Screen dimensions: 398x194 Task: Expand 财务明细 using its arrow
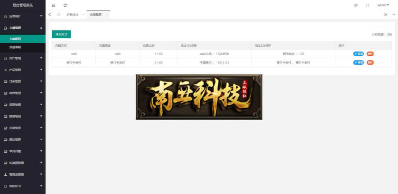tap(41, 116)
